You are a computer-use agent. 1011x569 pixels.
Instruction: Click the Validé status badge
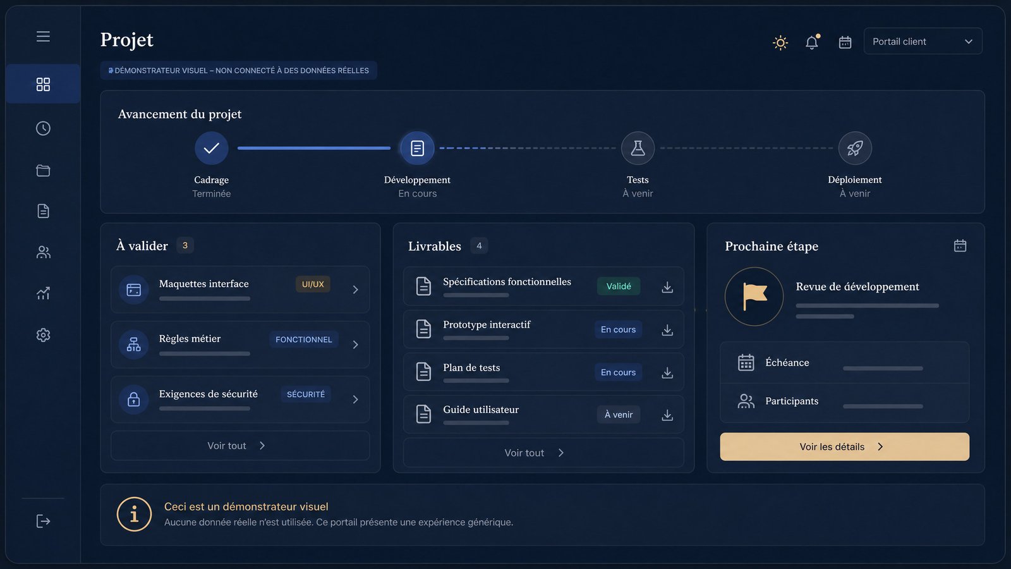coord(619,286)
